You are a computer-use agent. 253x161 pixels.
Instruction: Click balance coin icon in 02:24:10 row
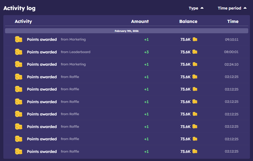(x=195, y=64)
